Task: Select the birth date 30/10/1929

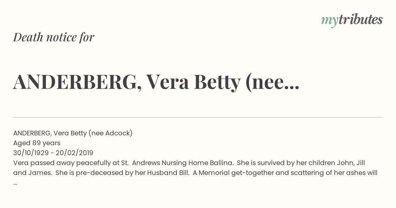Action: coord(30,153)
